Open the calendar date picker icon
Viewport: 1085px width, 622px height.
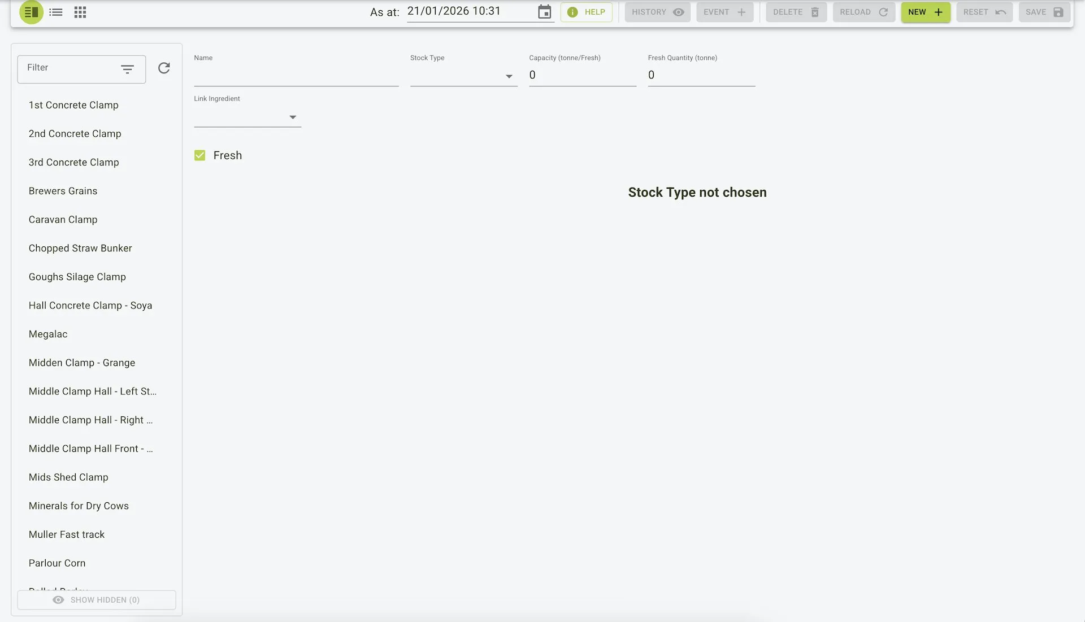pos(544,12)
